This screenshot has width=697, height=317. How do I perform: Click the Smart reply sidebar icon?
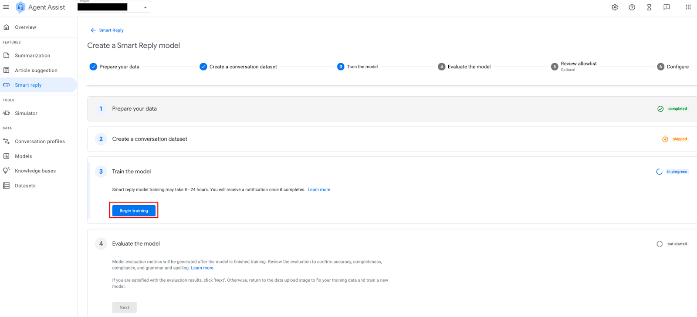7,85
